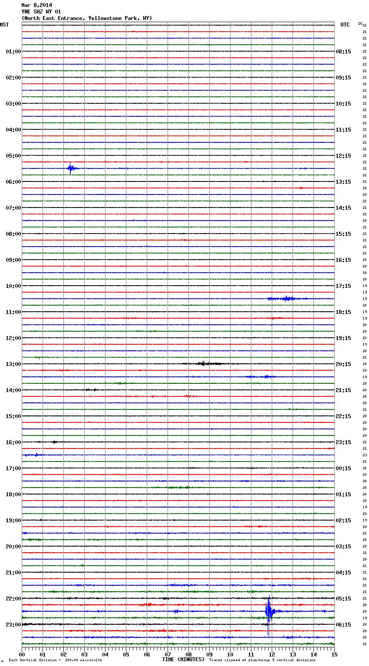
Task: Click minute tick label 08 on bottom axis
Action: [188, 654]
